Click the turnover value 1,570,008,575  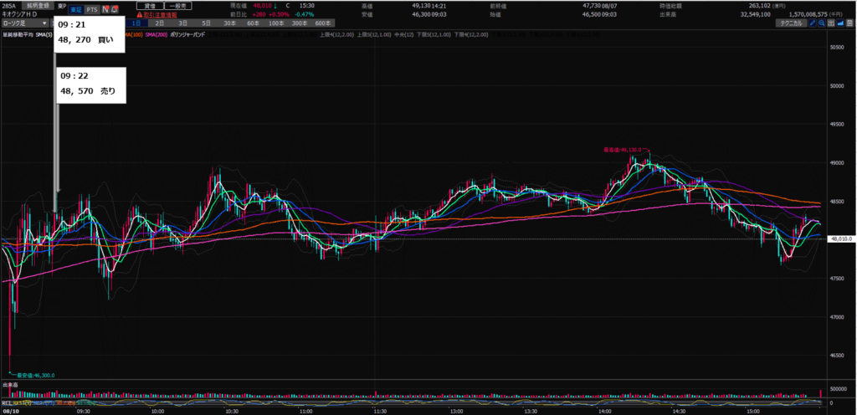(x=810, y=13)
